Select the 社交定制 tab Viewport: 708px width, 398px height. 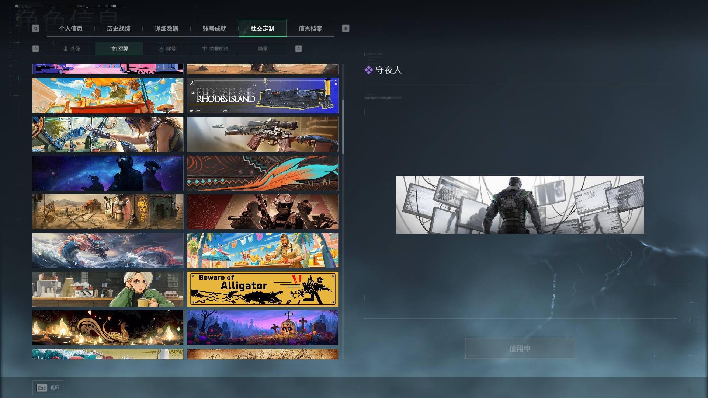[x=263, y=28]
